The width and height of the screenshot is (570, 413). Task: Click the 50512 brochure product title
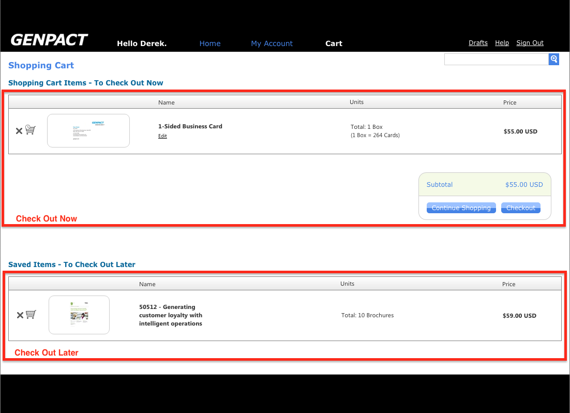pyautogui.click(x=171, y=315)
